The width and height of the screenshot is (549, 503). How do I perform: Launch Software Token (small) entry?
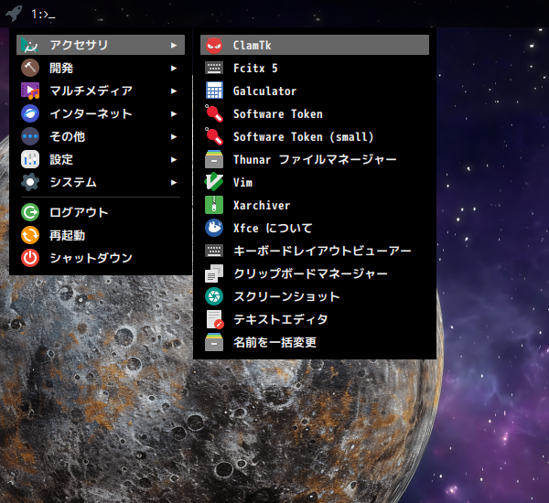pyautogui.click(x=315, y=136)
